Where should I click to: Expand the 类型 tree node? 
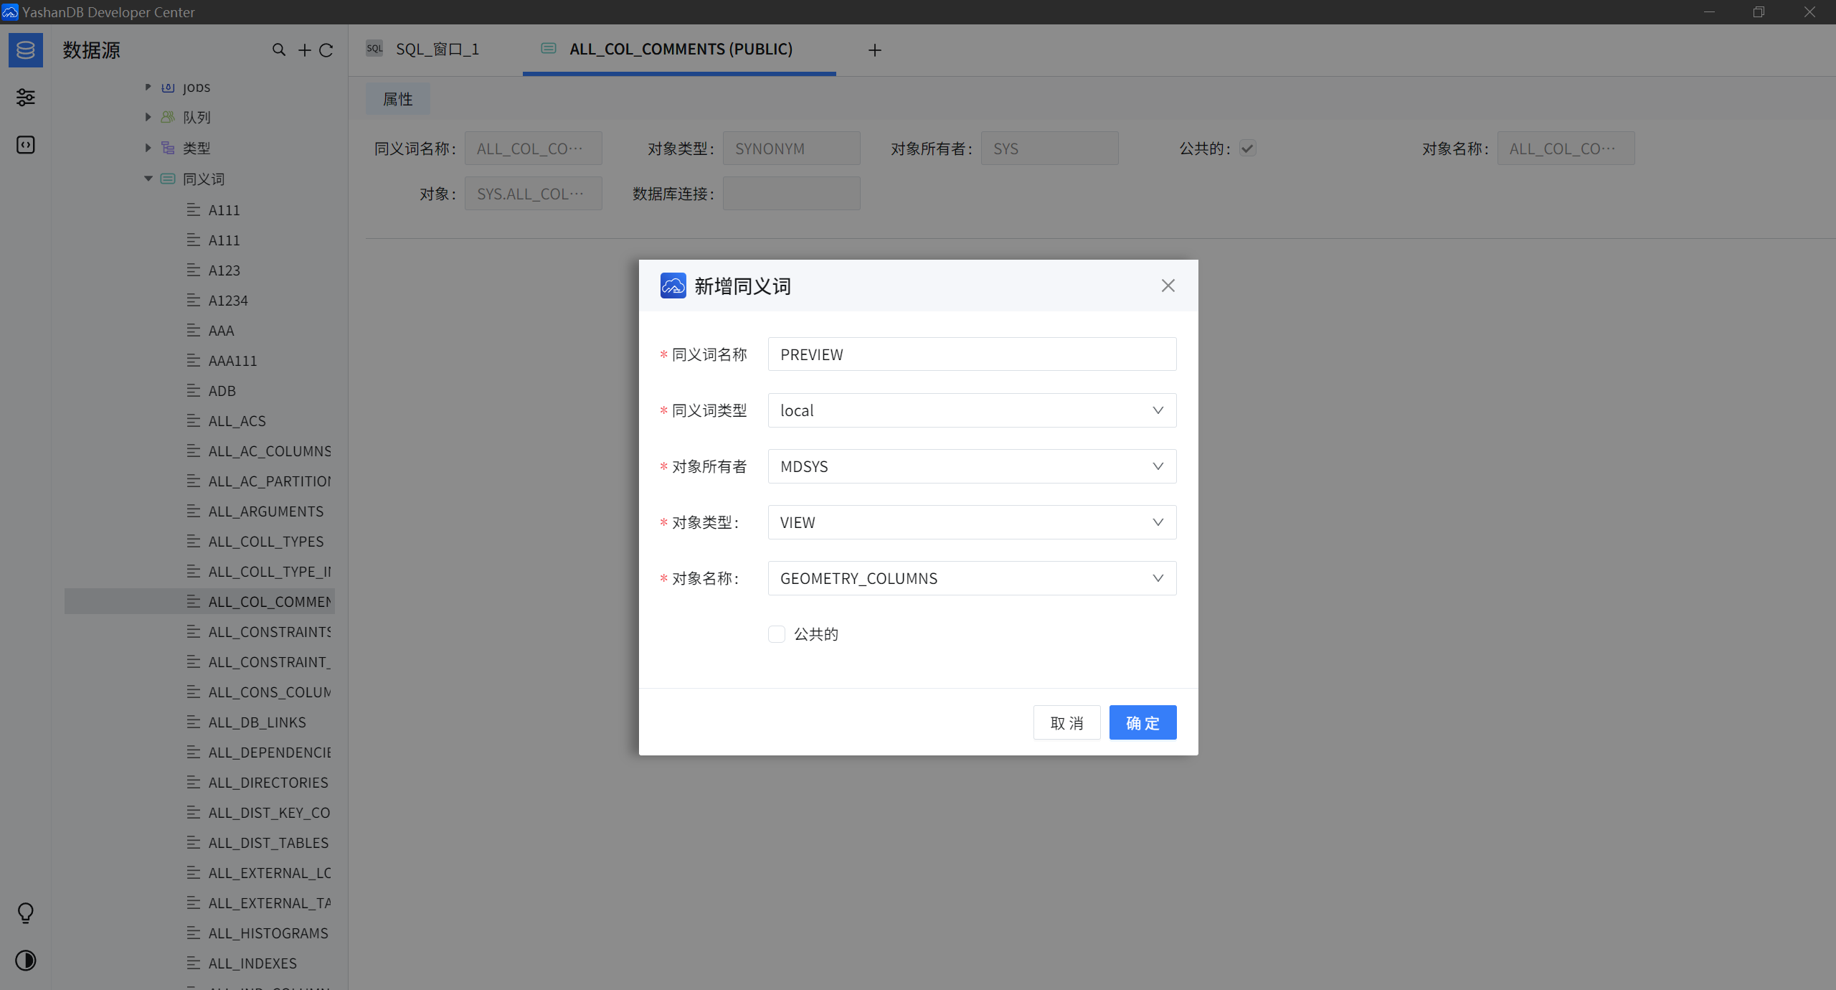[x=148, y=148]
